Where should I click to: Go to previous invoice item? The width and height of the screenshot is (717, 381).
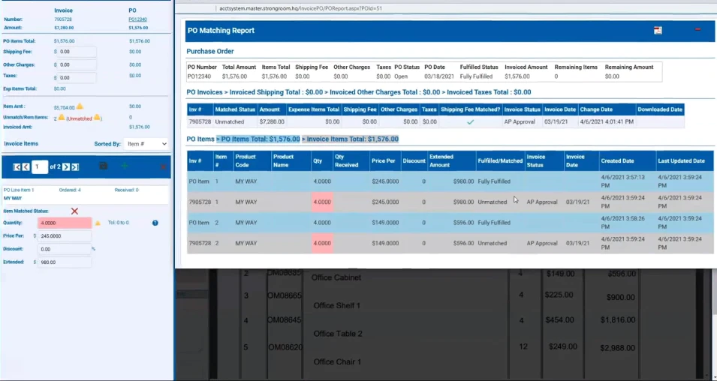tap(26, 166)
